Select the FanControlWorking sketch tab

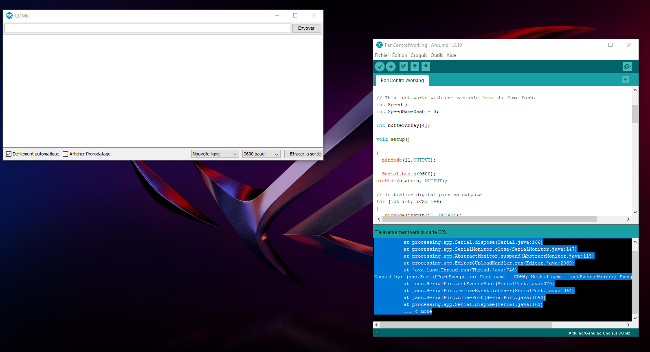tap(402, 81)
